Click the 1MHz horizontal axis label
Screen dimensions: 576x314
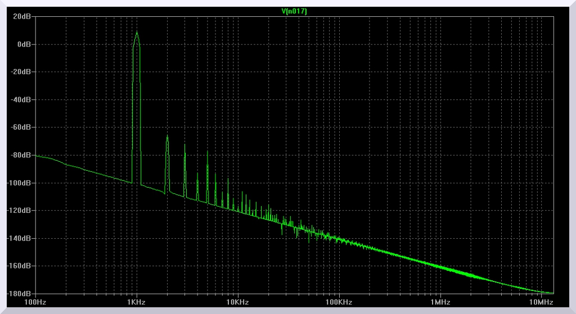[x=439, y=302]
